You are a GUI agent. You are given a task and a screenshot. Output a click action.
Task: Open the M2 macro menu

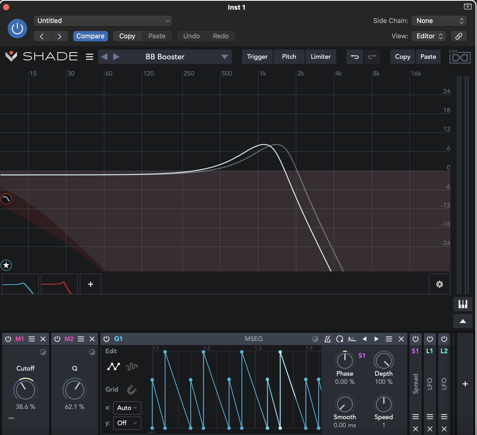[x=81, y=339]
